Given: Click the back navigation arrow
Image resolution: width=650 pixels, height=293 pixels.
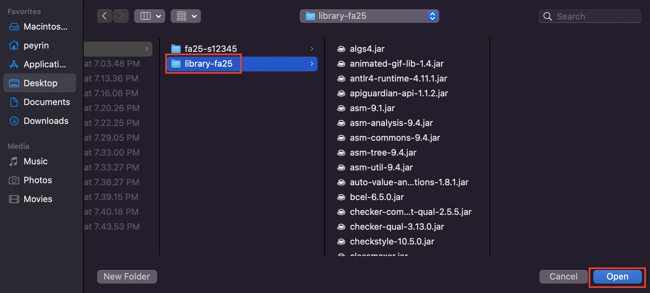Looking at the screenshot, I should tap(105, 16).
